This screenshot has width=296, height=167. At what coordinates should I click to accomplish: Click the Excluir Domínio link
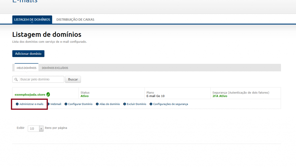tap(136, 104)
